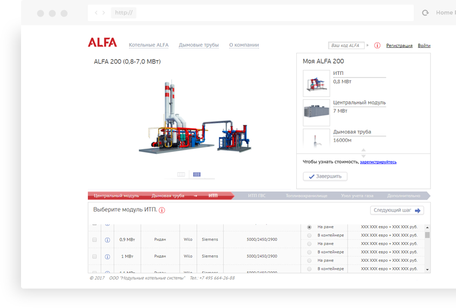Click info icon next to 'Выберите модуль ИТП'
Viewport: 456px width, 308px height.
click(162, 210)
